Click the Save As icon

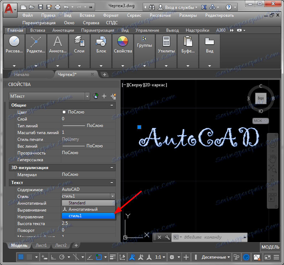point(49,7)
